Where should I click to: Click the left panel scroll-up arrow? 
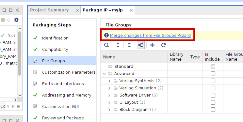click(20, 28)
